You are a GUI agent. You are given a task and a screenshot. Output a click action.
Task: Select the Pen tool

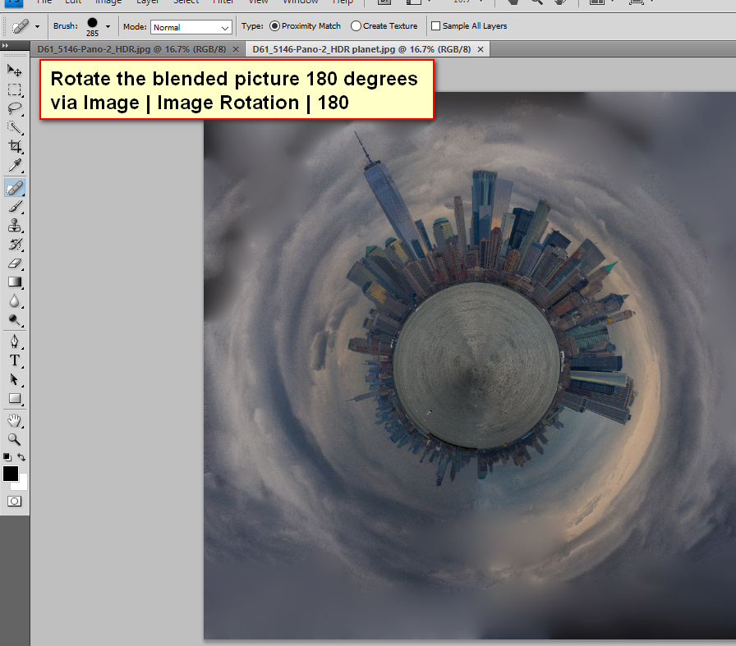pos(15,341)
